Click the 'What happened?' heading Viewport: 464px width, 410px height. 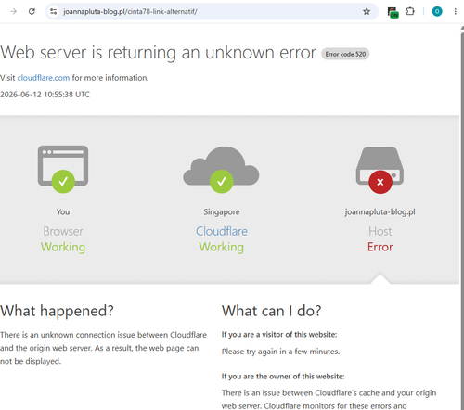[x=57, y=311]
